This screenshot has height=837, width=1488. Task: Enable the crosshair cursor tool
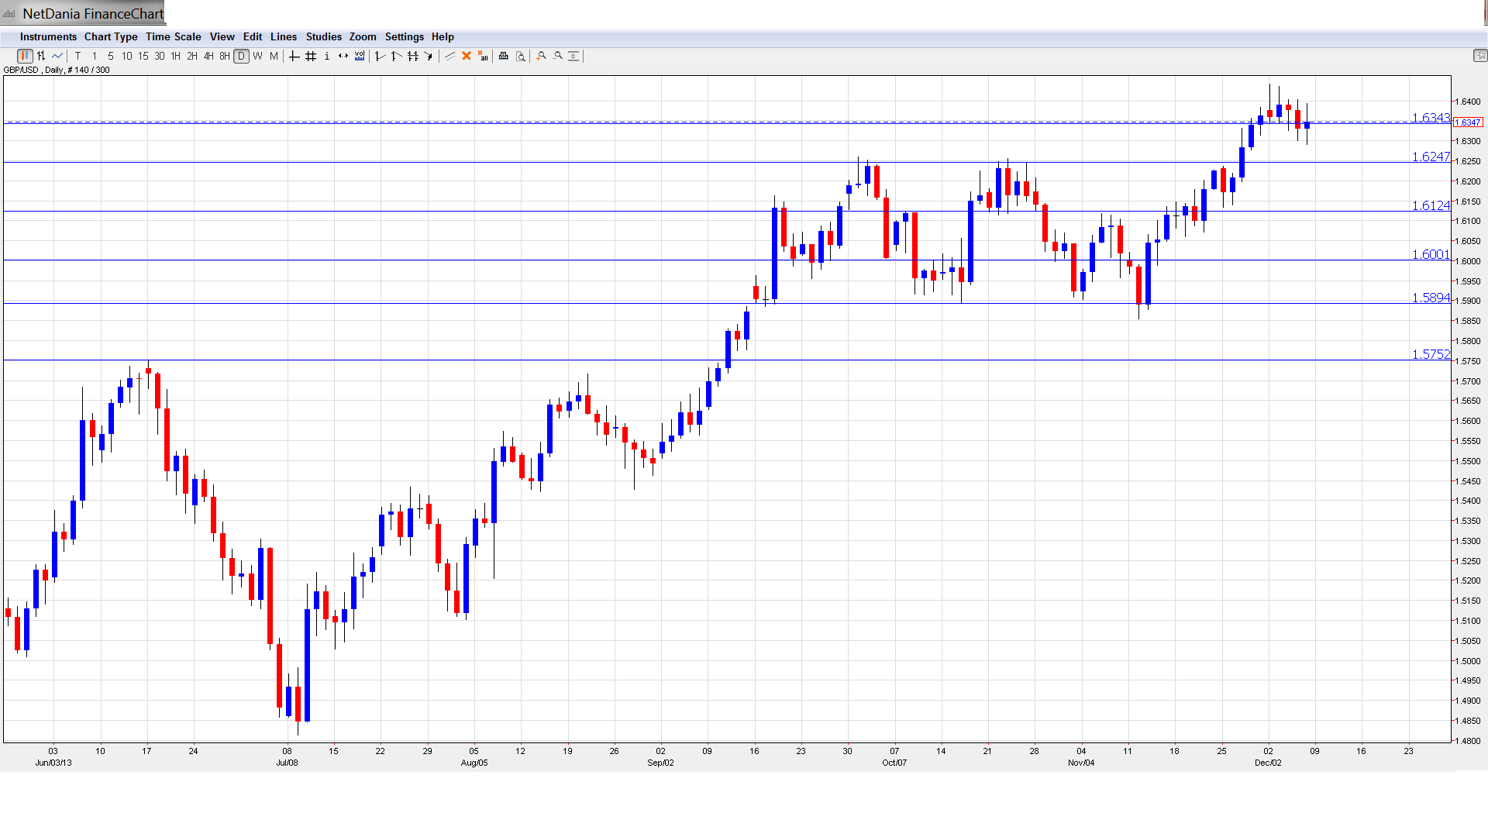294,56
